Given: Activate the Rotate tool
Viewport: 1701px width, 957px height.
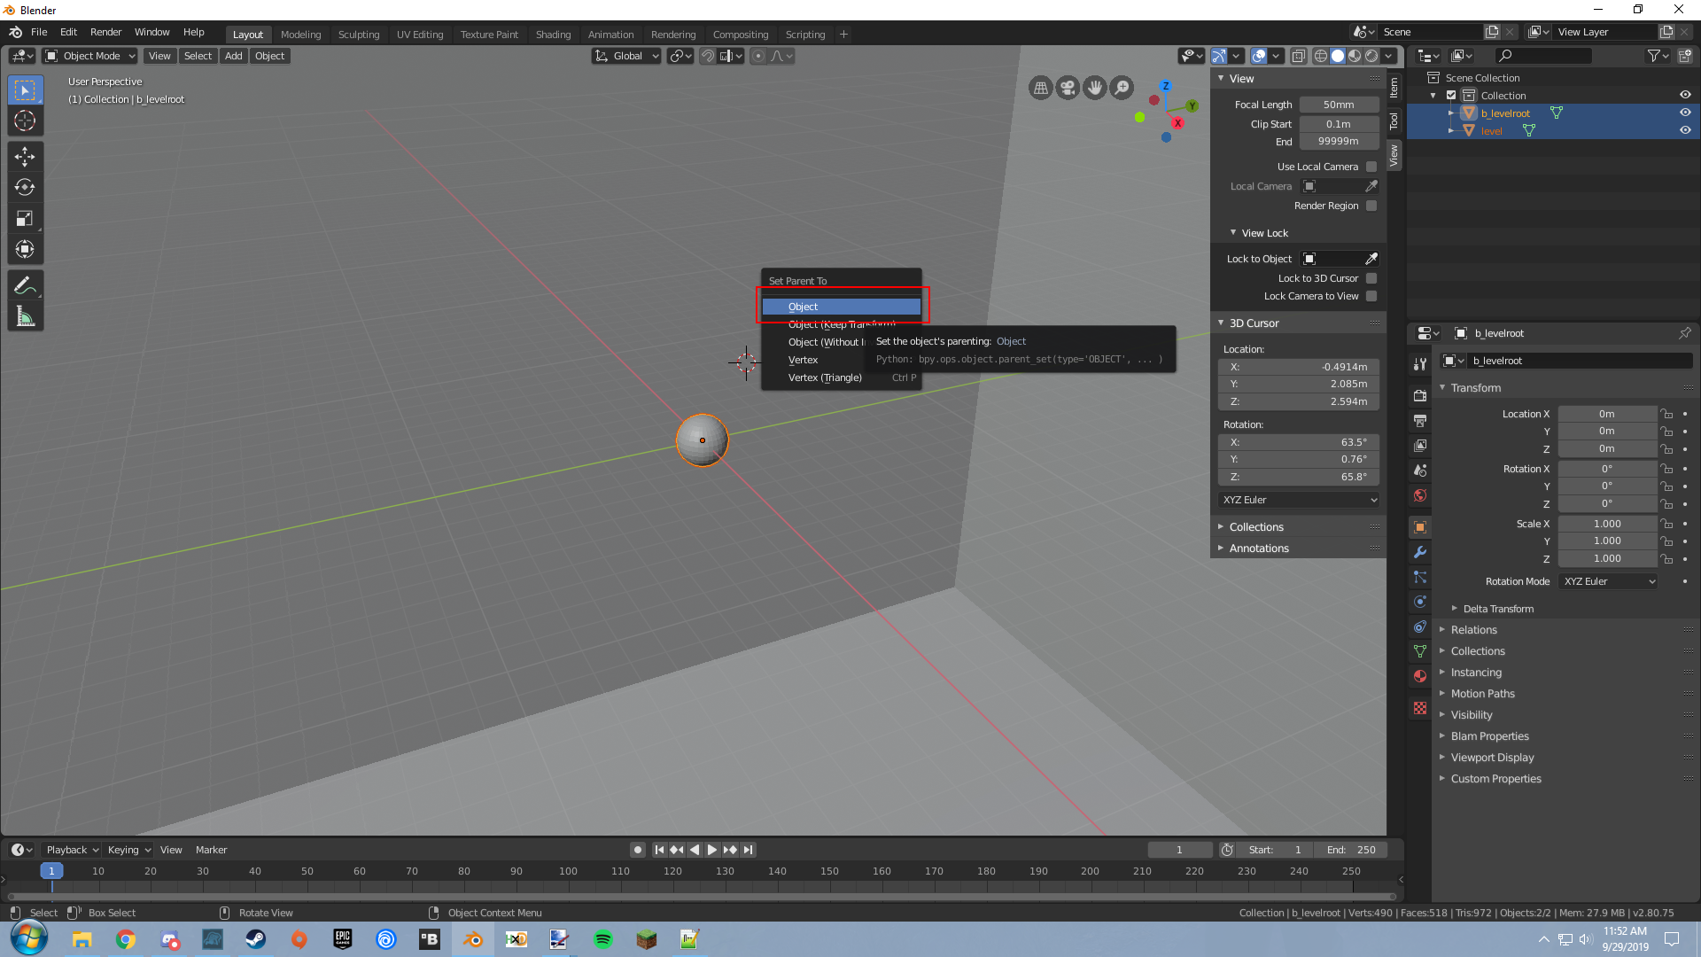Looking at the screenshot, I should click(x=26, y=187).
